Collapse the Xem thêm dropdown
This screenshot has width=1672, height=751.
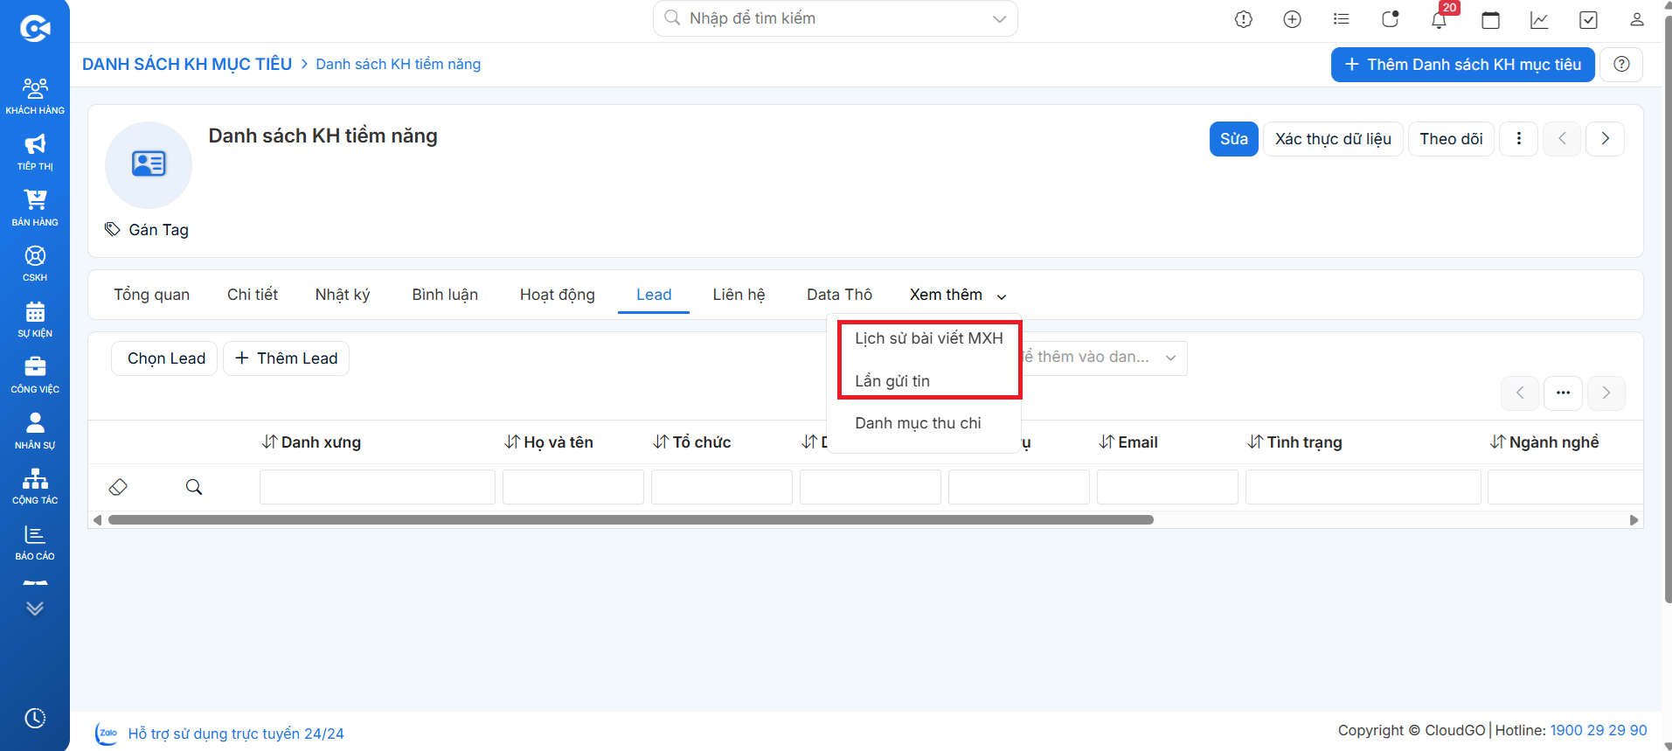[958, 295]
